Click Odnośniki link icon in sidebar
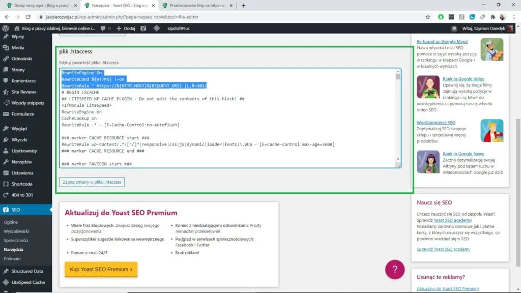521x293 pixels. (6, 58)
